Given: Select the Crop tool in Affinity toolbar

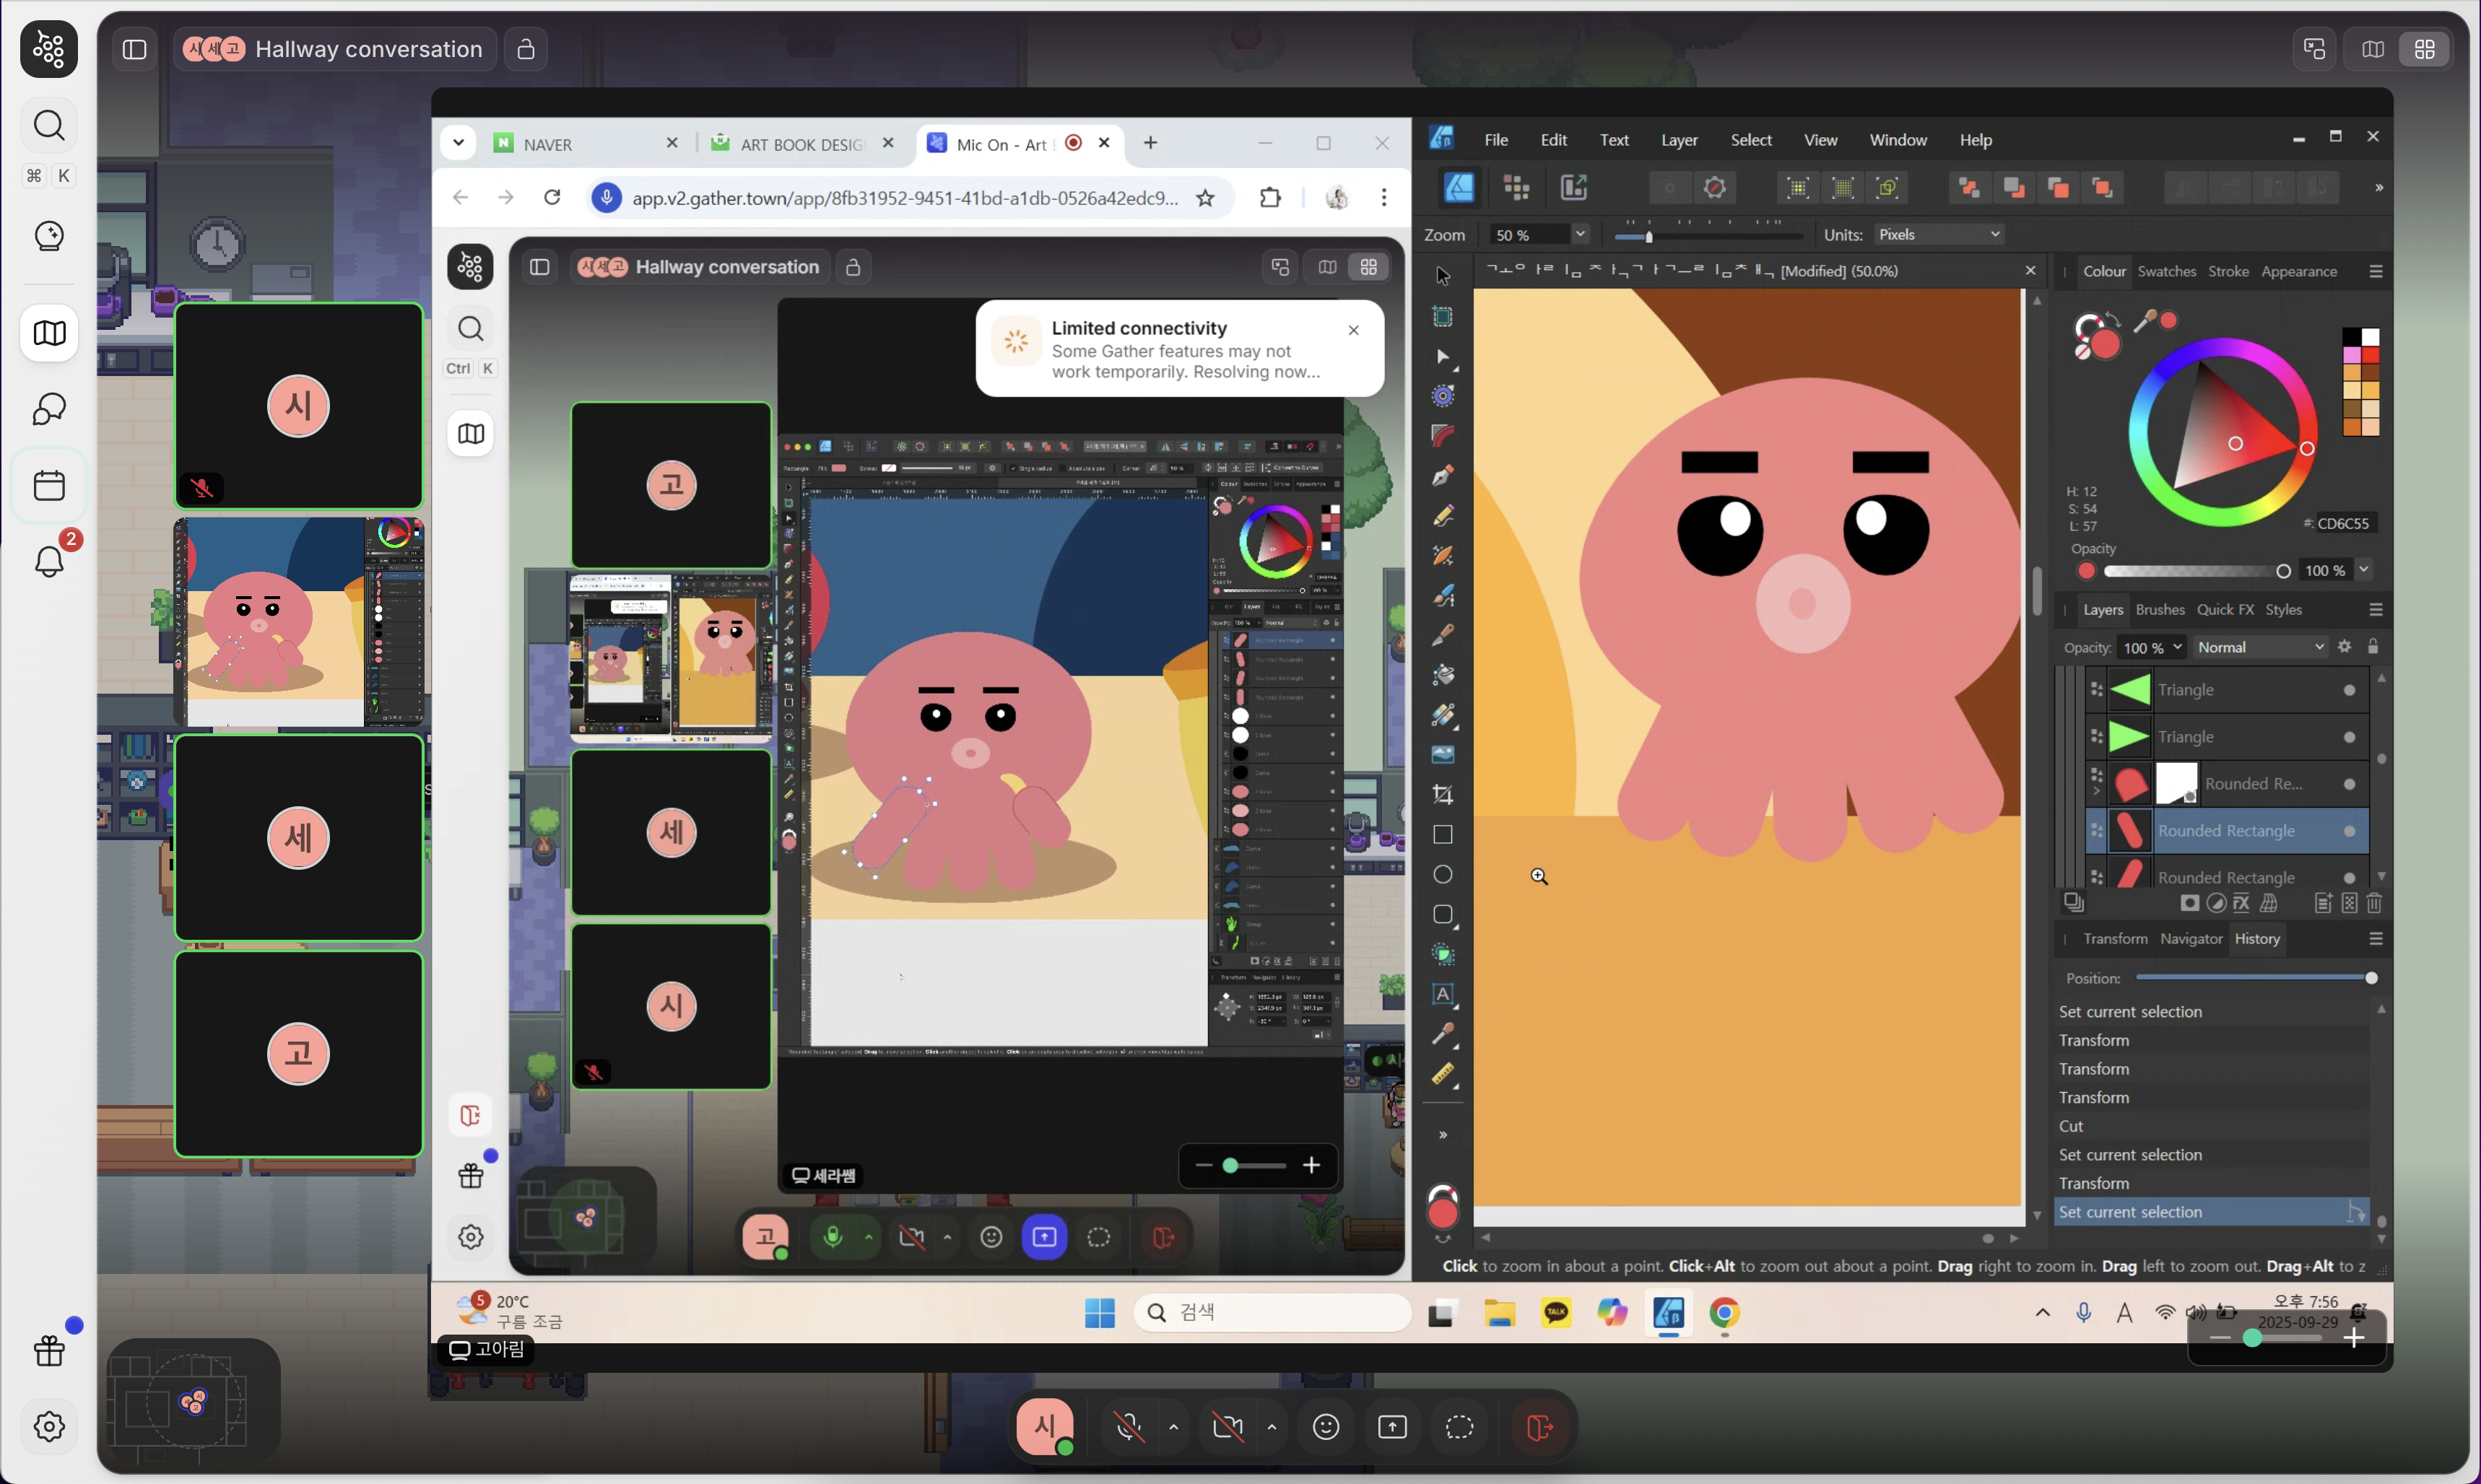Looking at the screenshot, I should pyautogui.click(x=1443, y=795).
